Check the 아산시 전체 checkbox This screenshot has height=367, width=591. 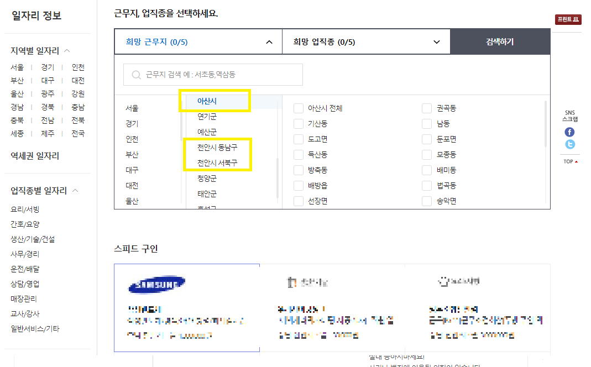[299, 108]
